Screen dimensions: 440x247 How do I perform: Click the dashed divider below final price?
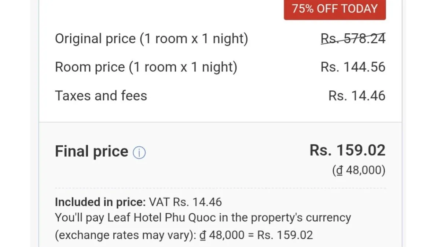[220, 188]
